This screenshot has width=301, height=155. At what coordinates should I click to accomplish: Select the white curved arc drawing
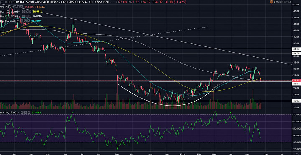click(x=173, y=106)
